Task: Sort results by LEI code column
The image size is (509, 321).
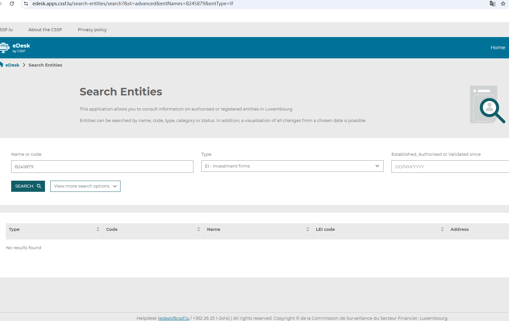Action: click(442, 229)
